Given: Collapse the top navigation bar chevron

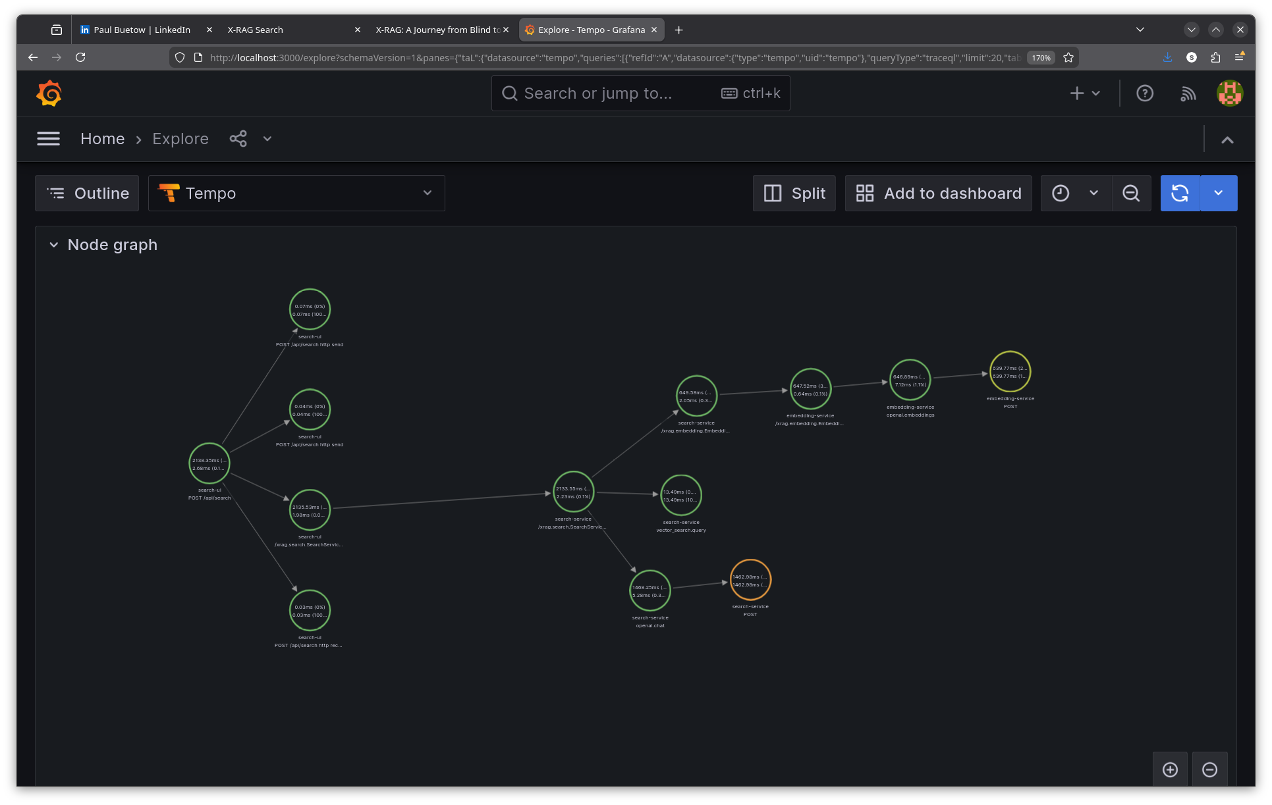Looking at the screenshot, I should click(x=1227, y=140).
